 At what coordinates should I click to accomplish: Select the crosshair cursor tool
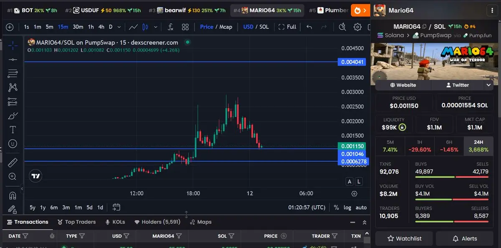click(x=13, y=46)
